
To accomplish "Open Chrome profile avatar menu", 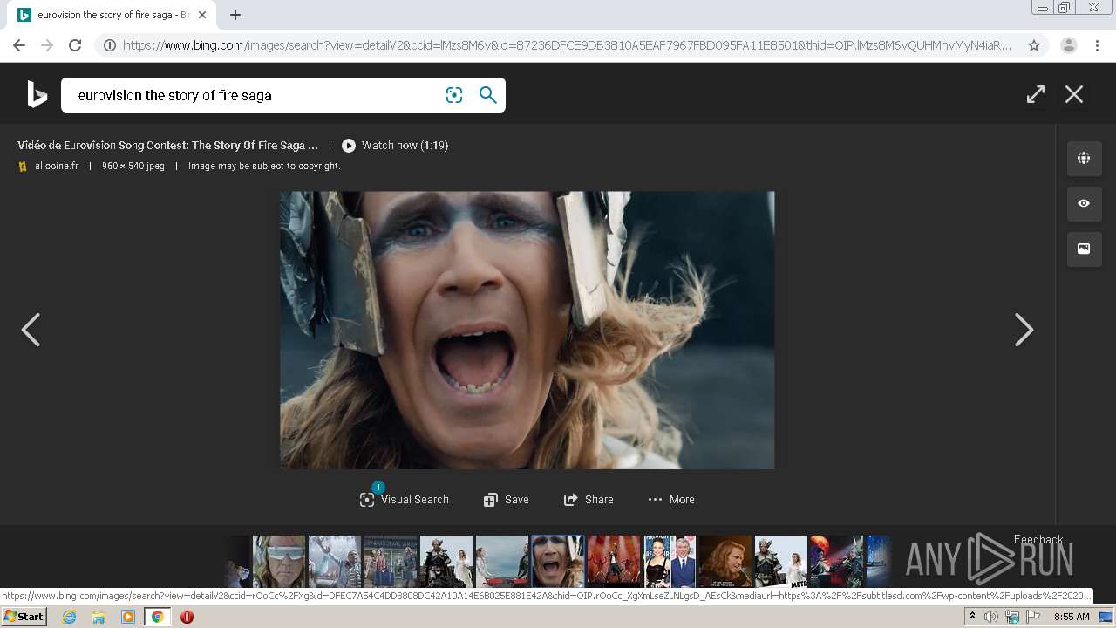I will tap(1069, 45).
